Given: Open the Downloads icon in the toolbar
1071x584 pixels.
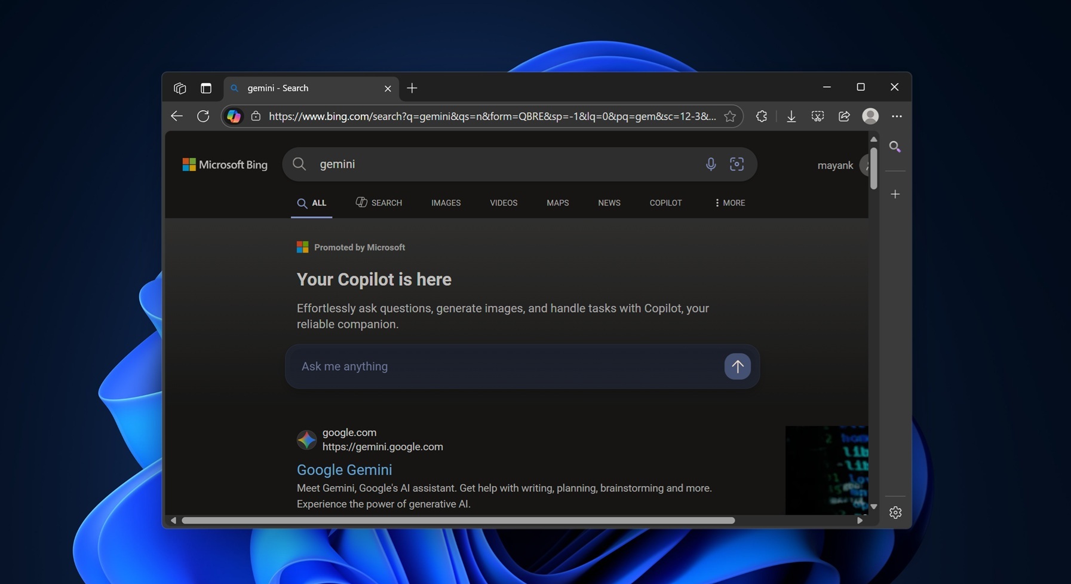Looking at the screenshot, I should pyautogui.click(x=791, y=116).
